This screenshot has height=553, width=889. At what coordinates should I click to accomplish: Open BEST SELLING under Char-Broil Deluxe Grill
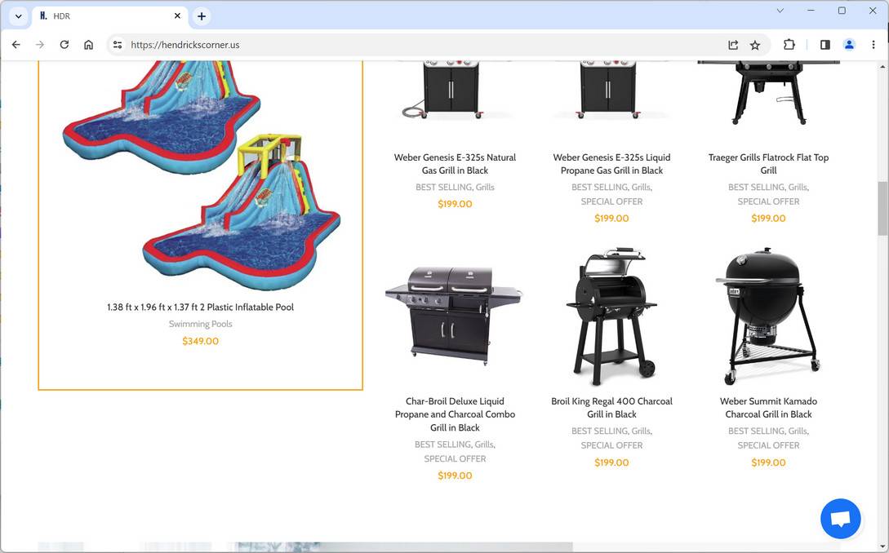tap(442, 445)
